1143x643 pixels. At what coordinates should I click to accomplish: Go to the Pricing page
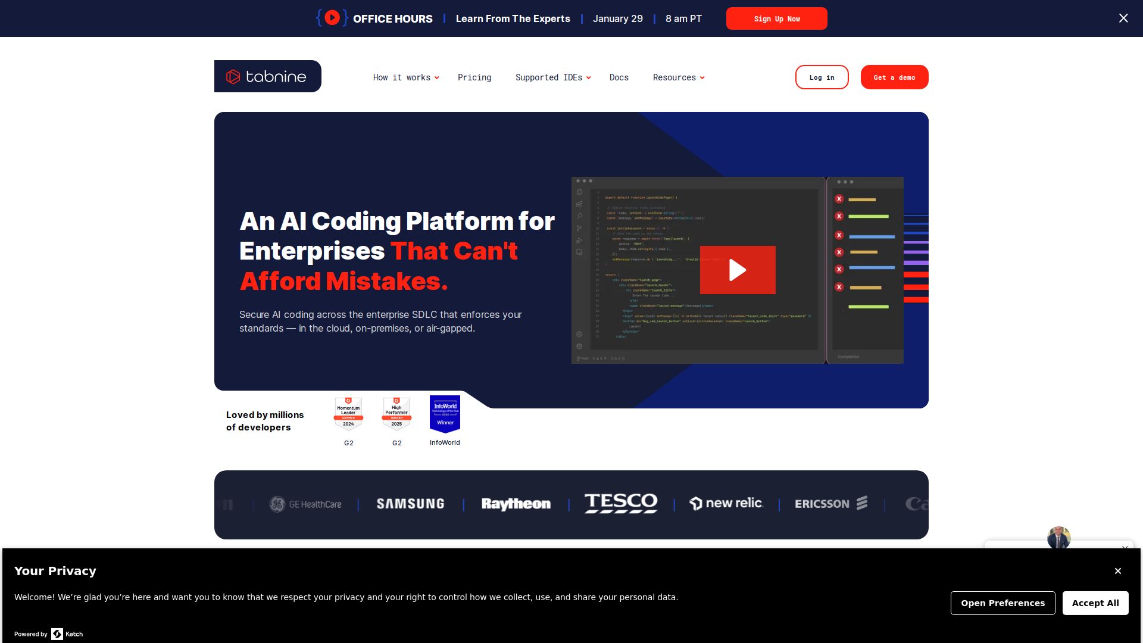point(474,77)
